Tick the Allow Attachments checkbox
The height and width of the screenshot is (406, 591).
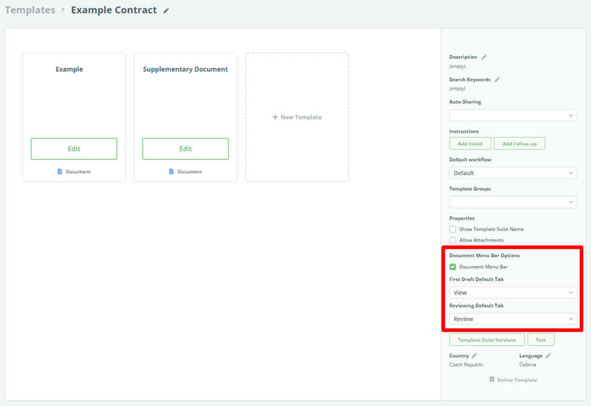(x=453, y=240)
